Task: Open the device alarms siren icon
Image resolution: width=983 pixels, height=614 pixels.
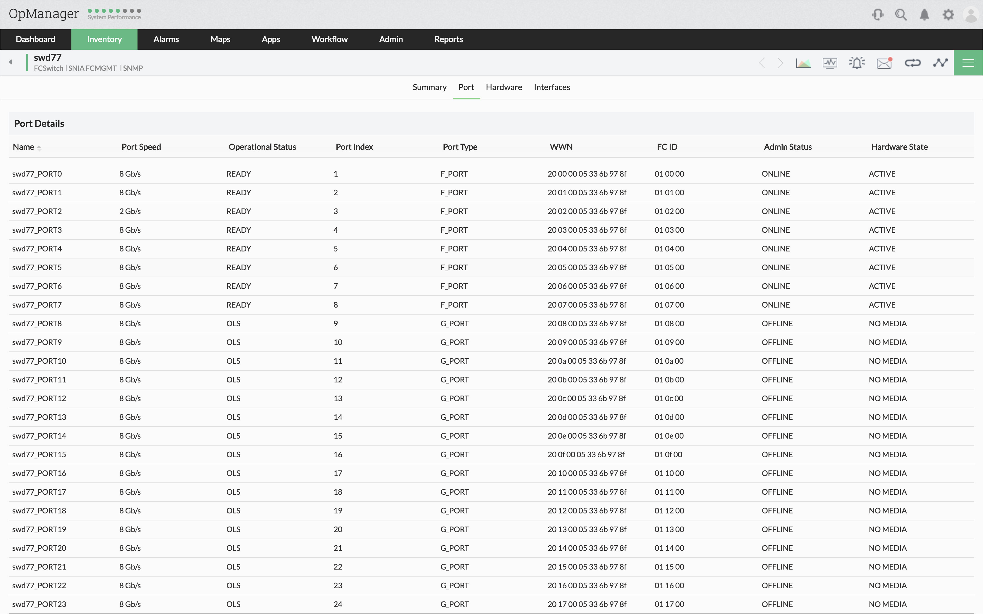Action: click(857, 63)
